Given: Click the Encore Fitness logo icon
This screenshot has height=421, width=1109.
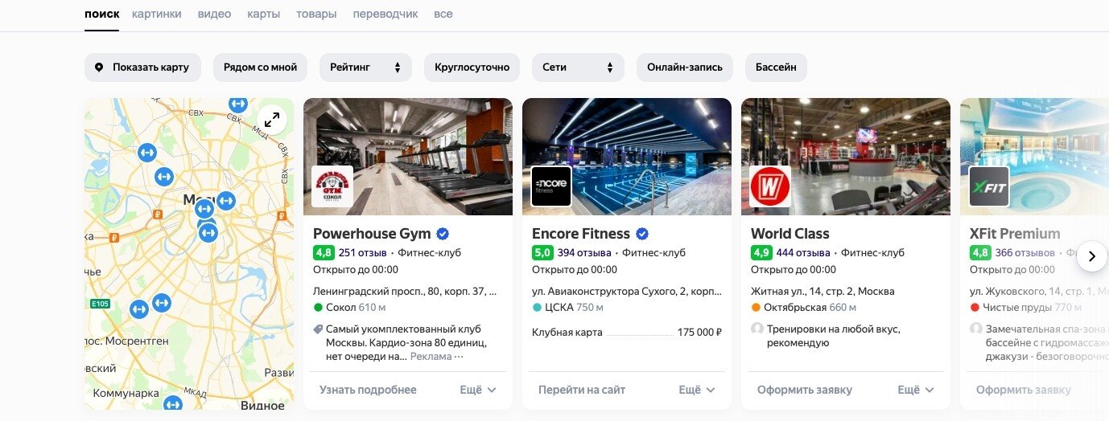Looking at the screenshot, I should click(551, 186).
